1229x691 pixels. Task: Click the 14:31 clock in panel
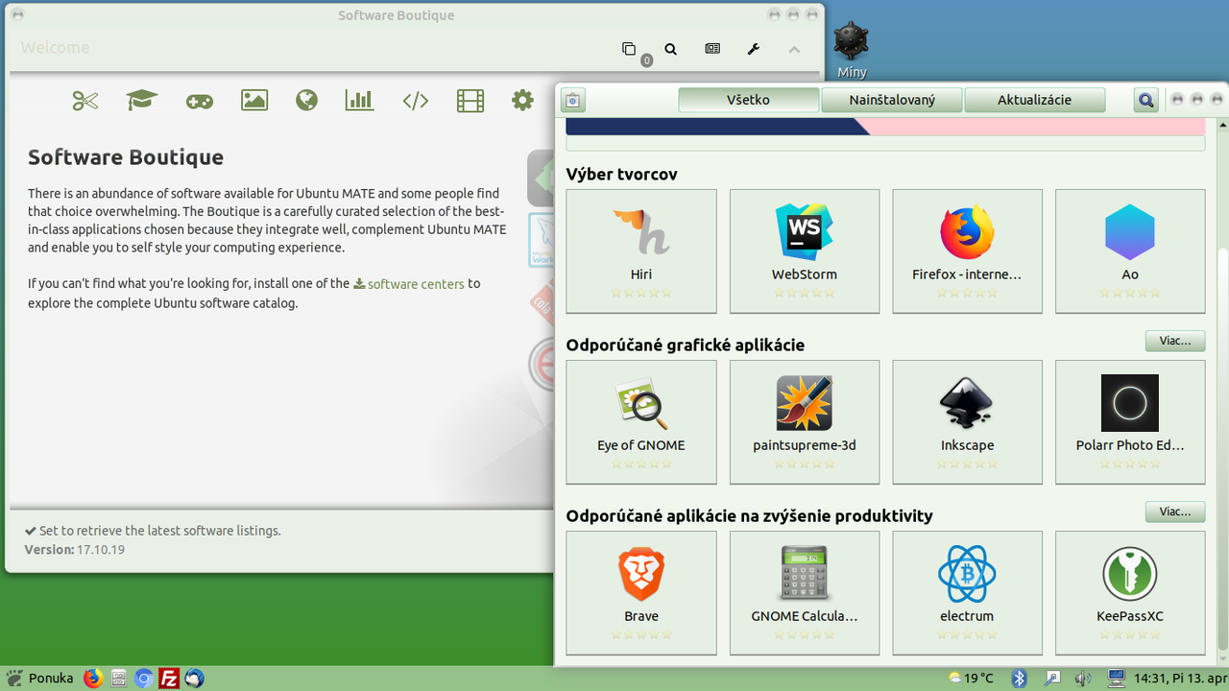tap(1180, 679)
